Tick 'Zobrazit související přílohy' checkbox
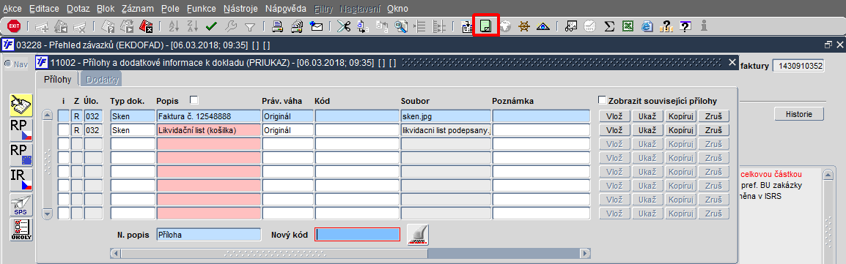Image resolution: width=846 pixels, height=264 pixels. click(602, 100)
